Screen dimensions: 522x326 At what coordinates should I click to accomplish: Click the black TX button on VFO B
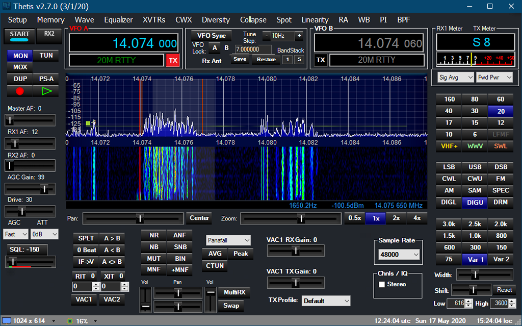pos(321,60)
